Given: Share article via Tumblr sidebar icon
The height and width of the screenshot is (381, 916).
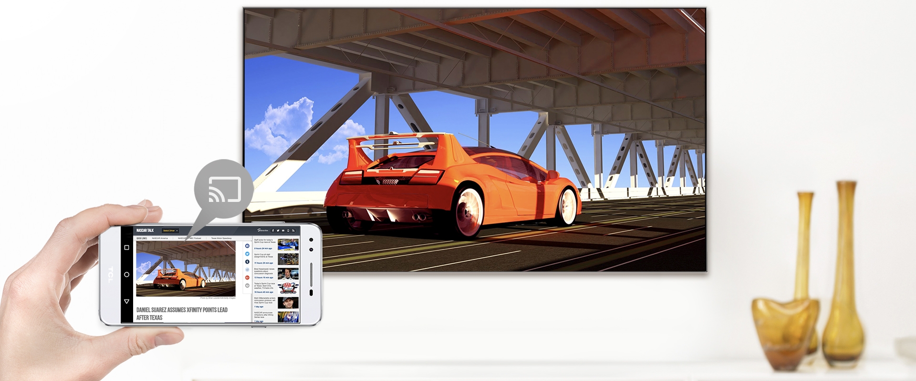Looking at the screenshot, I should point(247,261).
